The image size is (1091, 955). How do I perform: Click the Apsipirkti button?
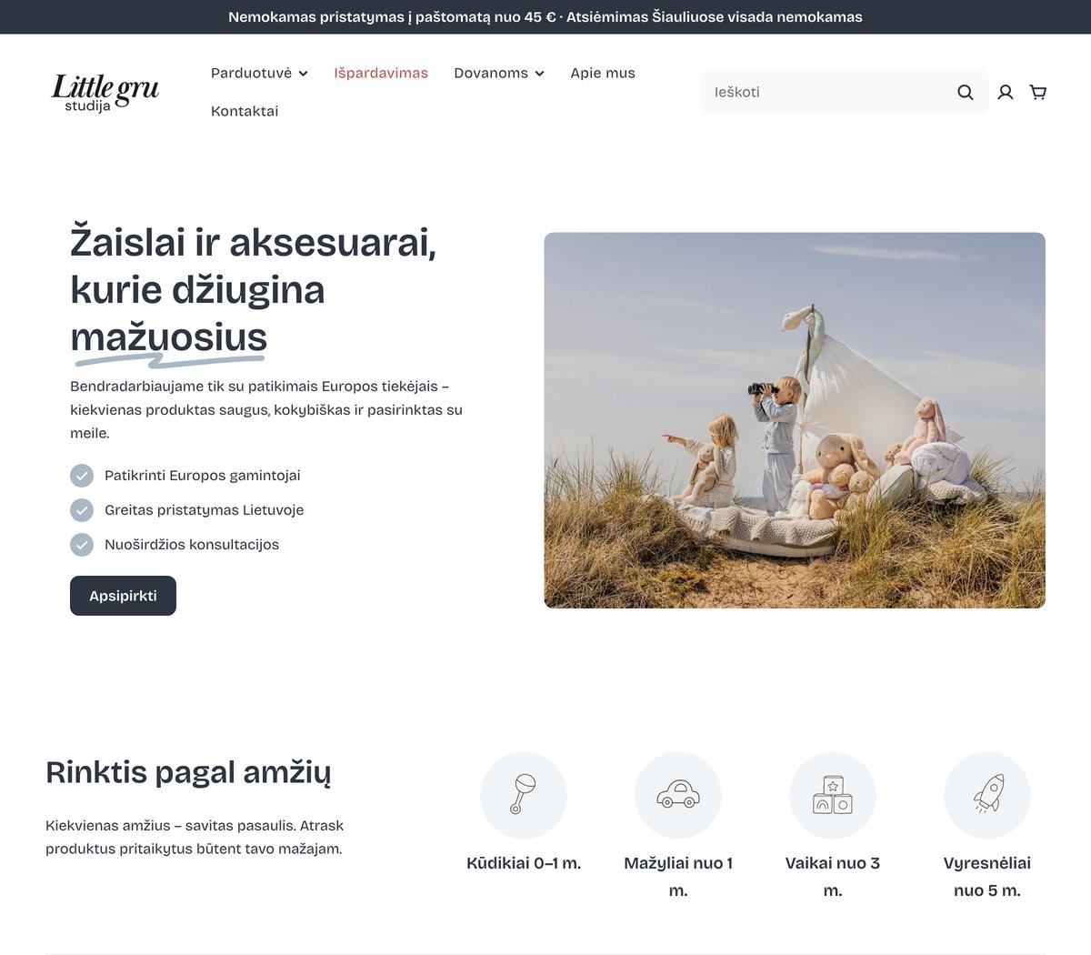click(123, 596)
